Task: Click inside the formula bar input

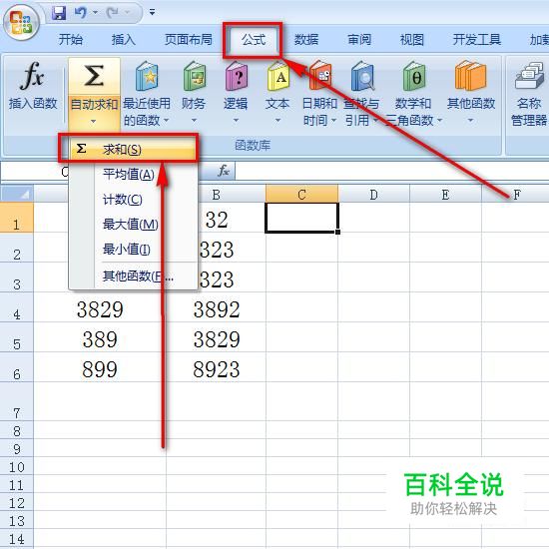Action: point(391,172)
